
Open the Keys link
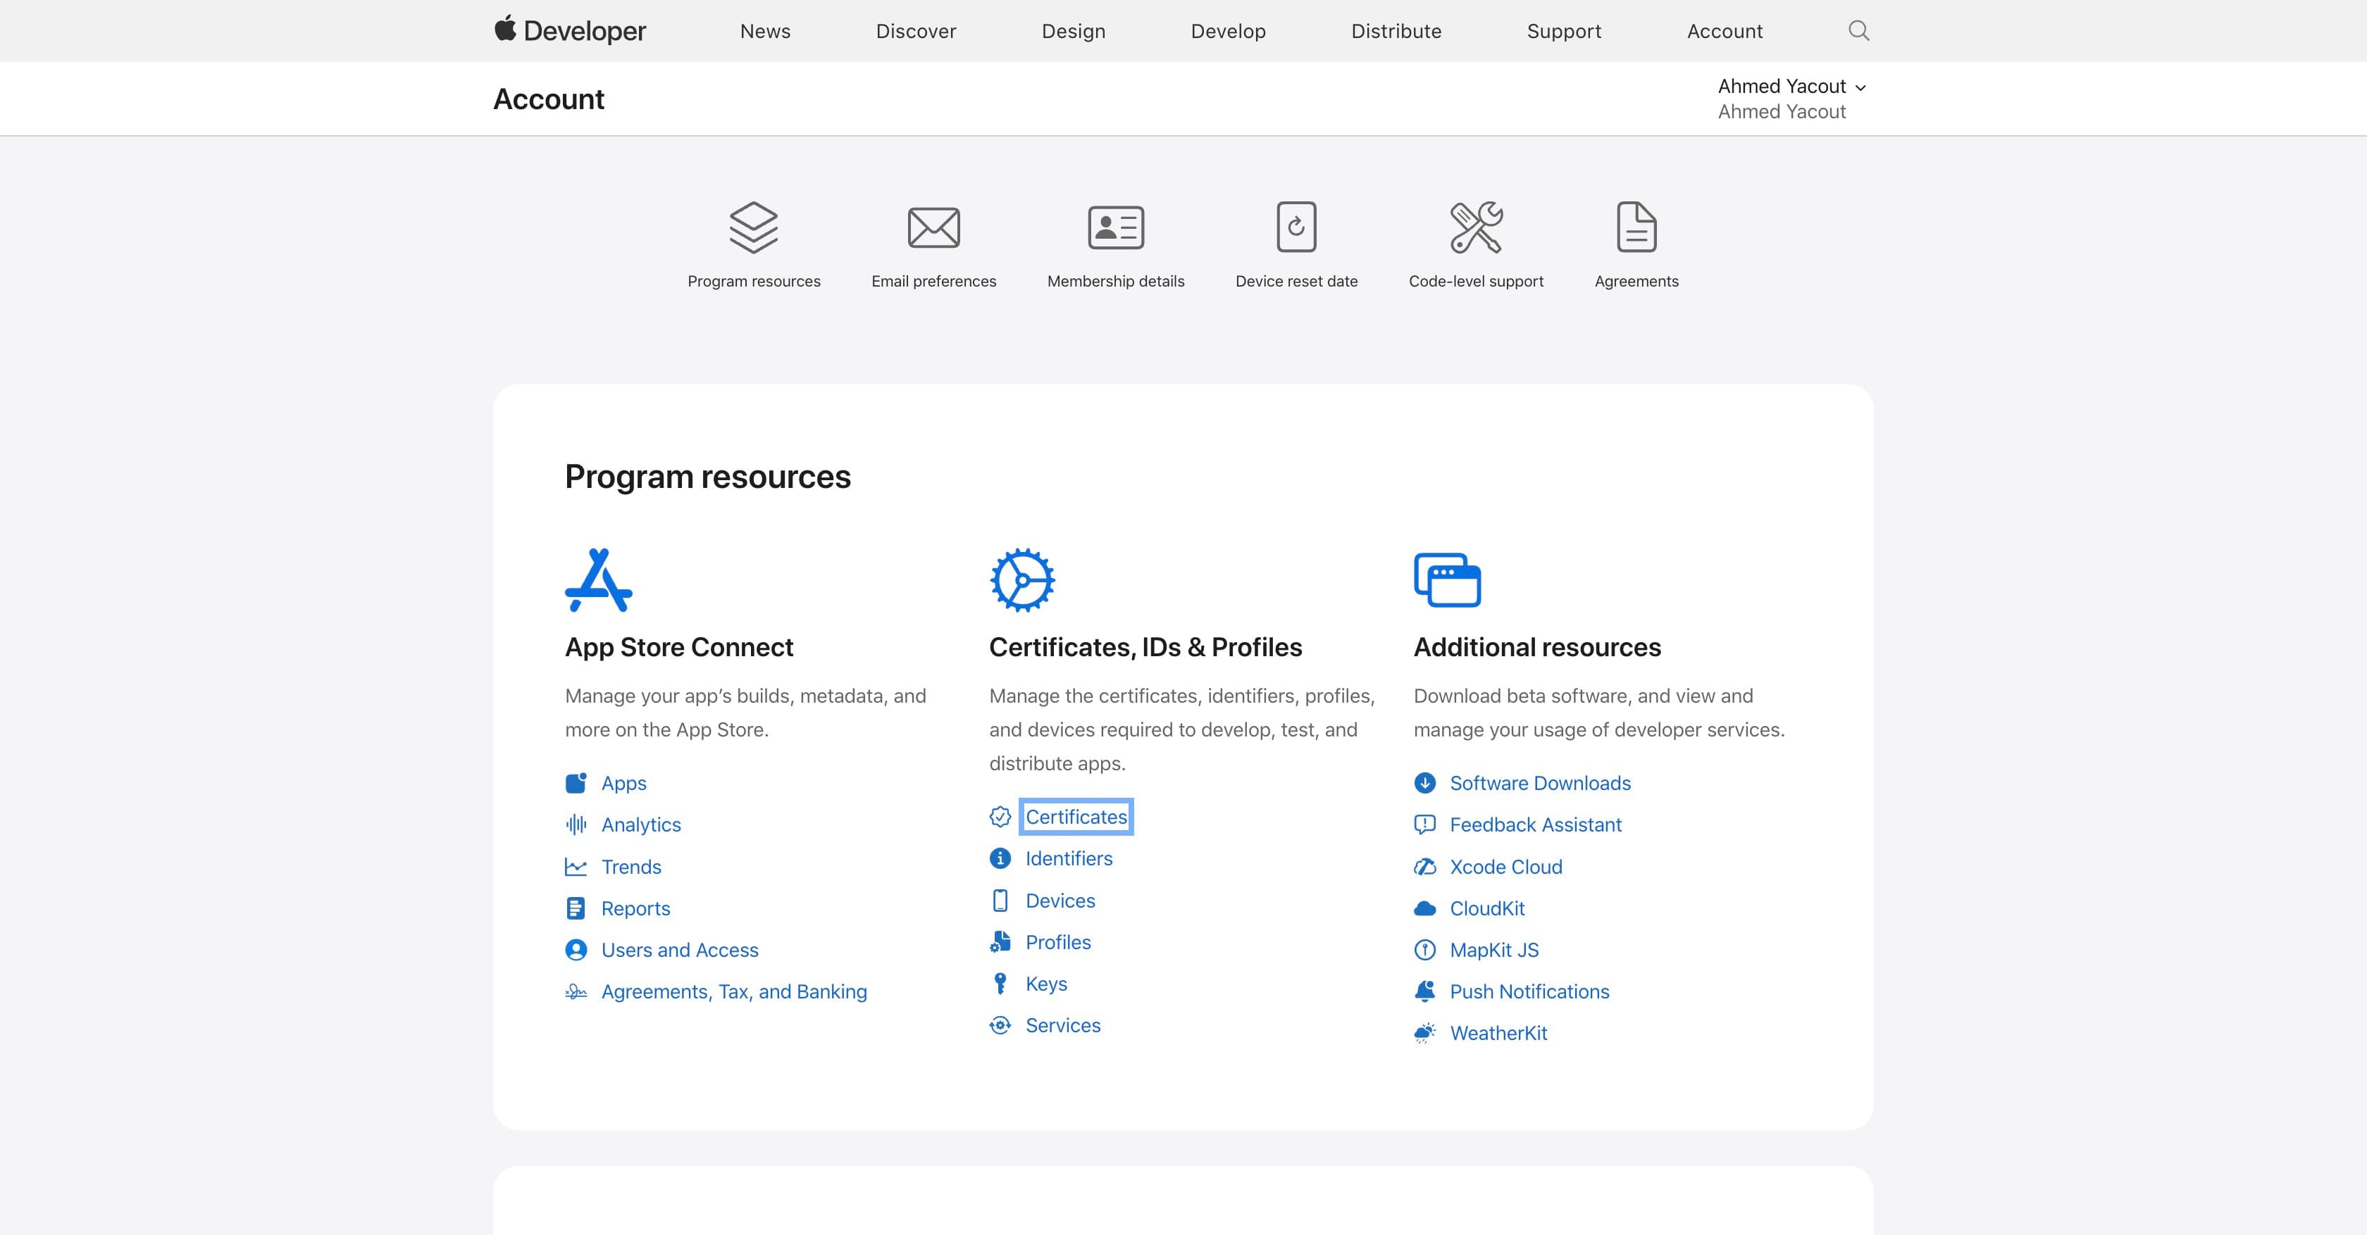click(1045, 984)
